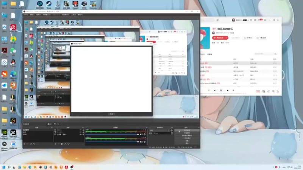303x170 pixels.
Task: Open the 编辑(E) menu in OBS
Action: click(x=32, y=15)
